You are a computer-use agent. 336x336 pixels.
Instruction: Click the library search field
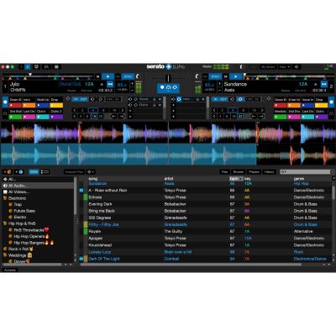pyautogui.click(x=305, y=171)
